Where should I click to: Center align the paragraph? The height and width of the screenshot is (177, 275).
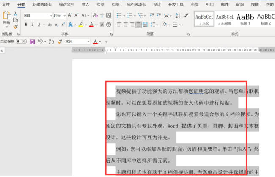point(126,25)
